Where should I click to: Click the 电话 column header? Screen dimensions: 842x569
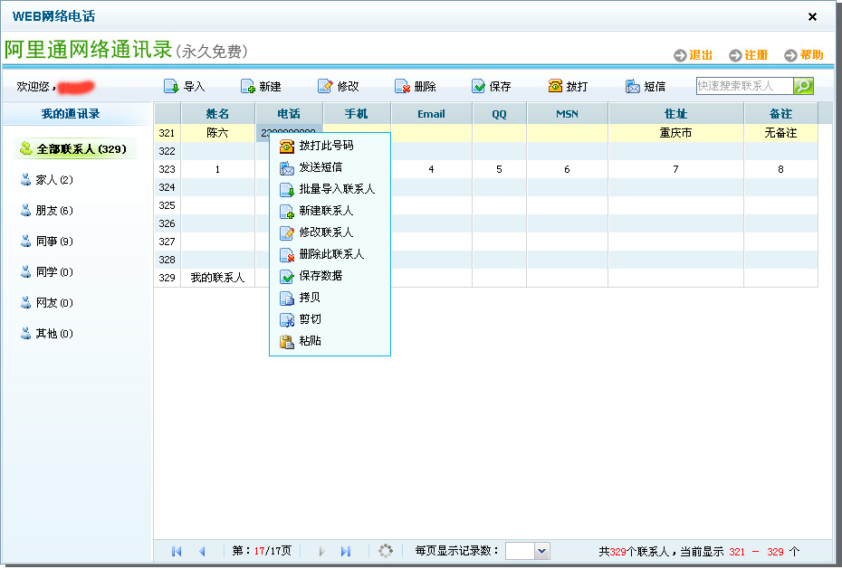pyautogui.click(x=289, y=114)
